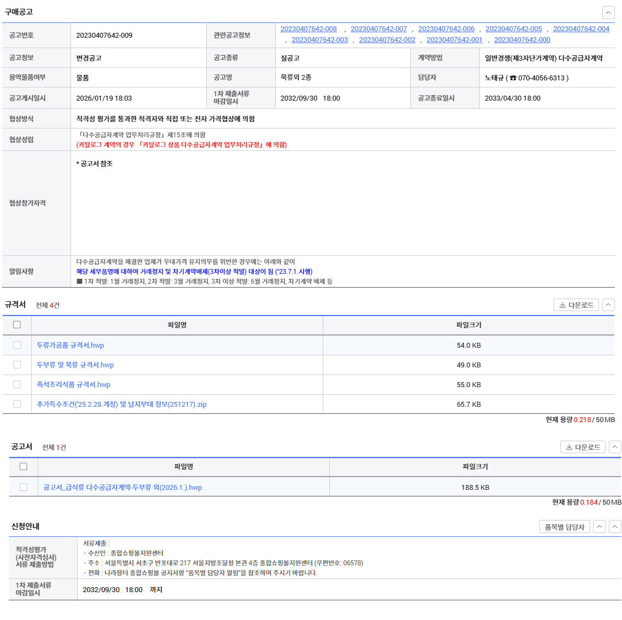Select checkbox for 공고서_급식류 다수공급자계약 file

point(24,488)
